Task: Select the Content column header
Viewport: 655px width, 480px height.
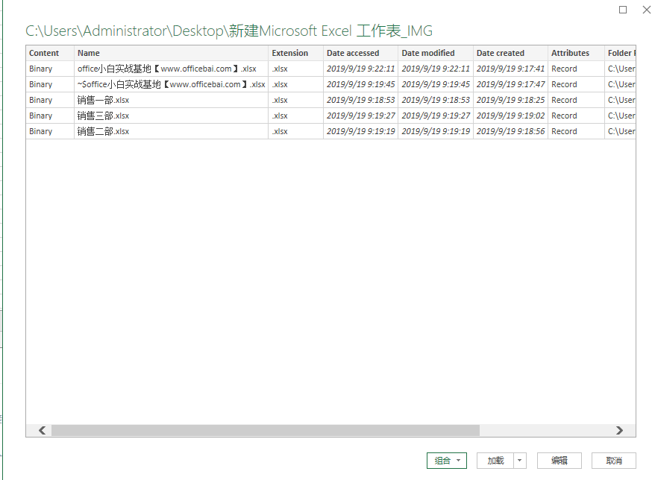Action: point(50,53)
